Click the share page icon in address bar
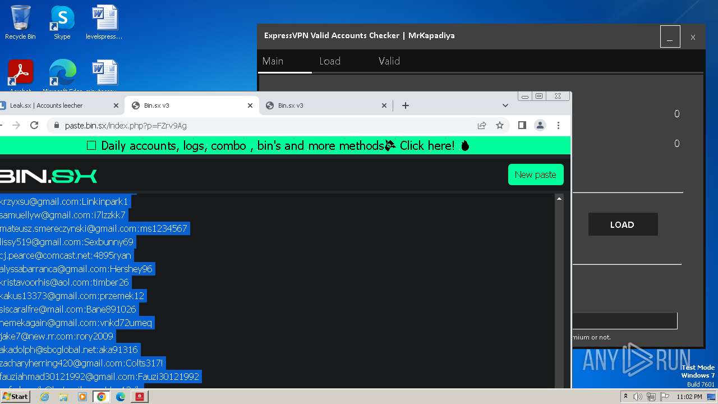 click(x=481, y=126)
